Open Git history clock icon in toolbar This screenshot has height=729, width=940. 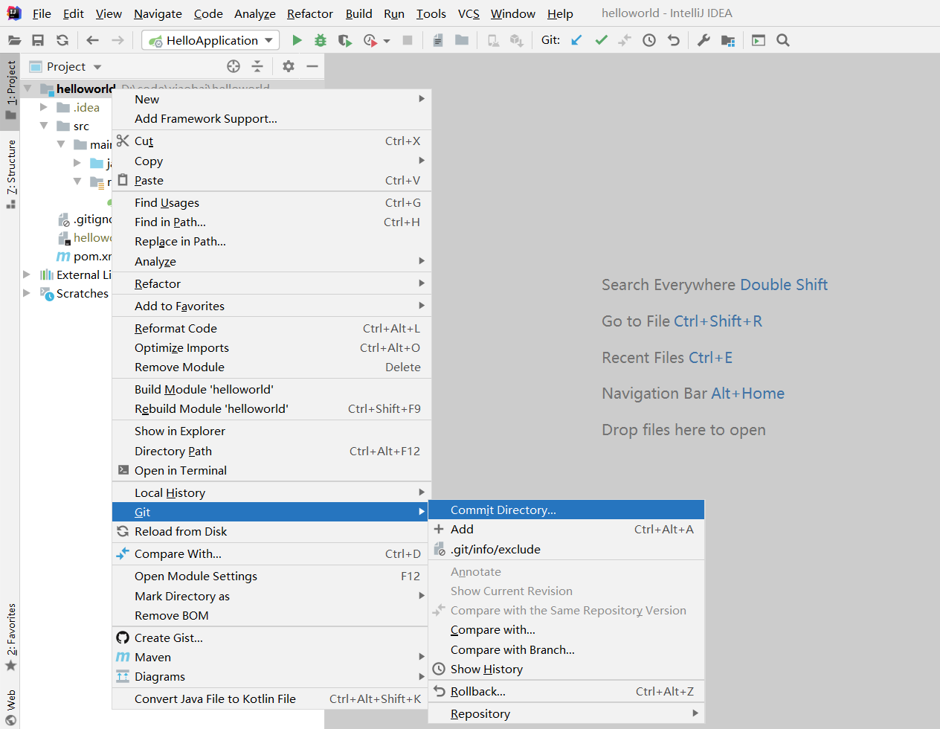click(x=649, y=40)
